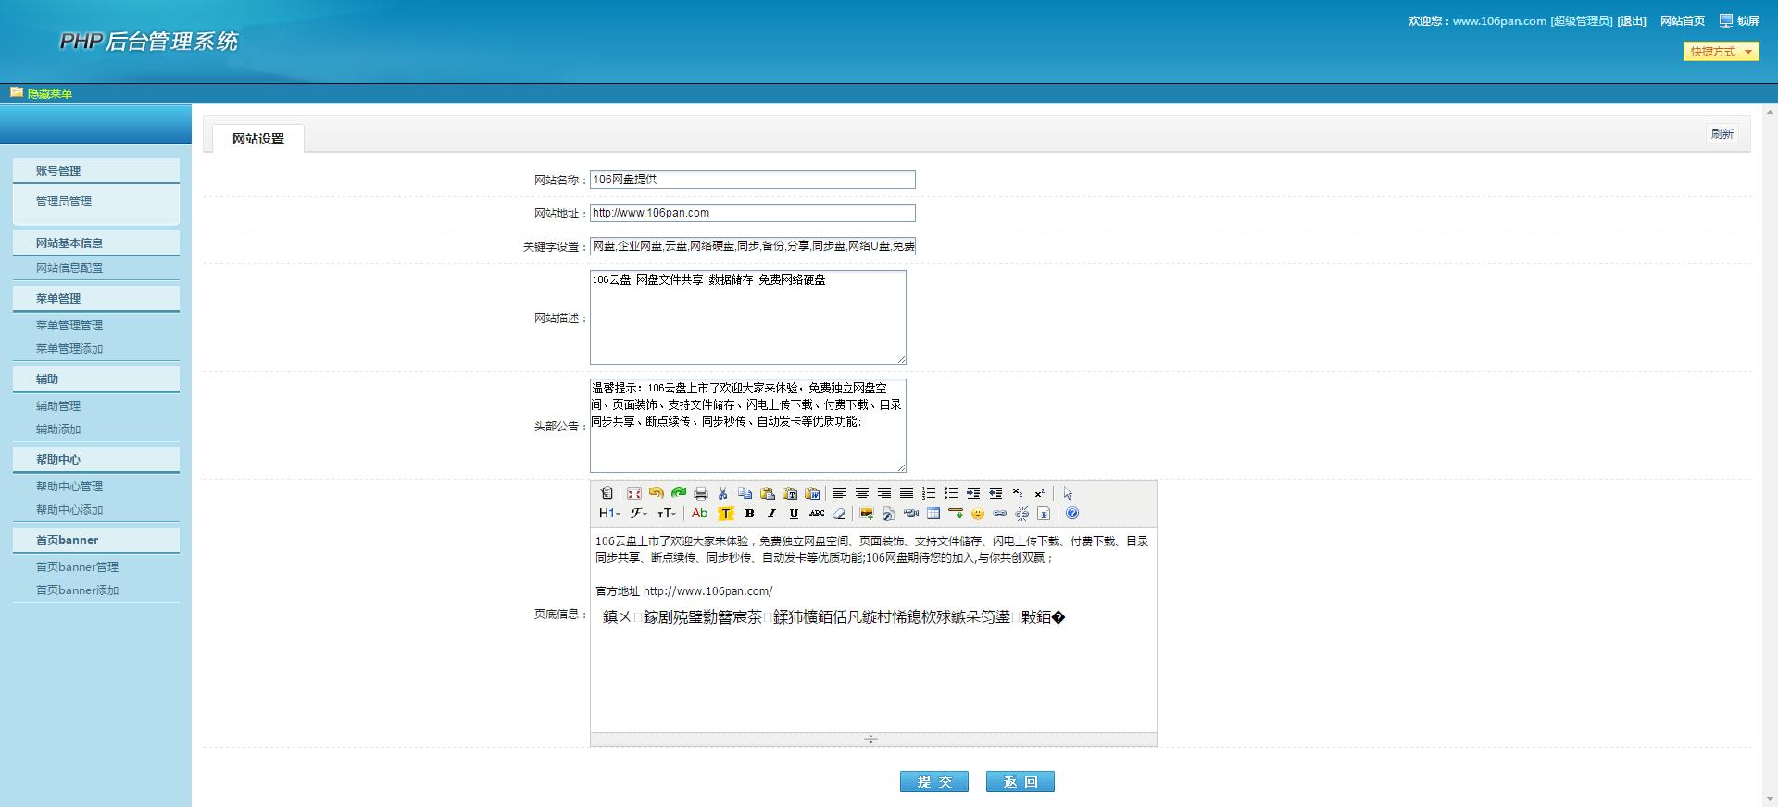1778x807 pixels.
Task: Focus the 网站地址 URL field
Action: point(753,213)
